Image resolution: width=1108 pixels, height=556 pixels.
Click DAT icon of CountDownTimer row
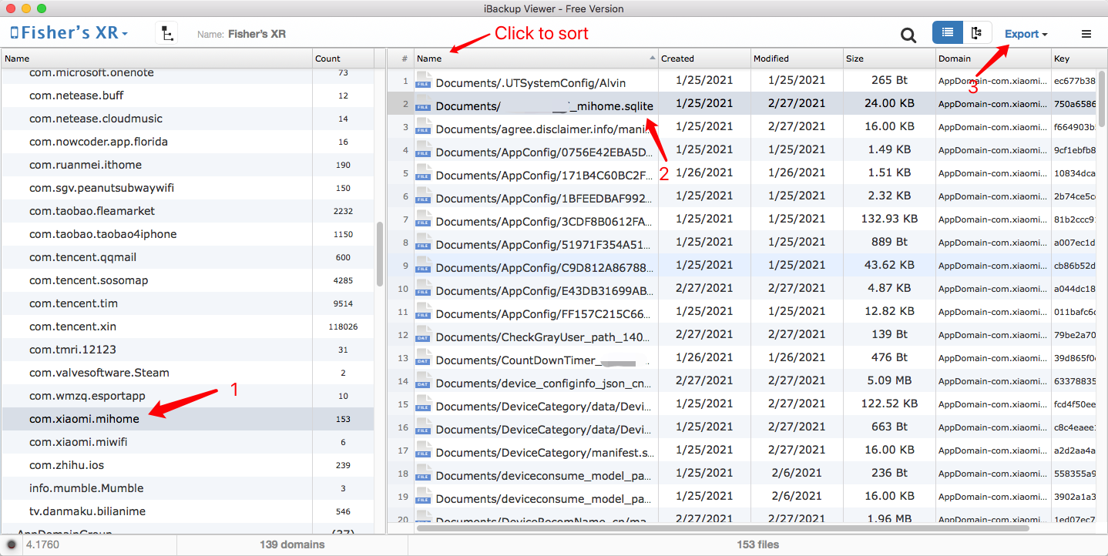pos(423,357)
